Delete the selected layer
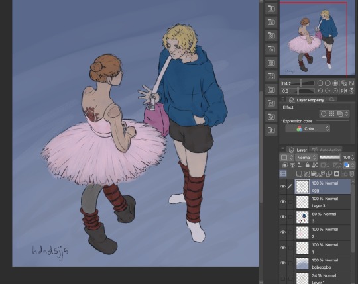The image size is (358, 284). pyautogui.click(x=352, y=174)
